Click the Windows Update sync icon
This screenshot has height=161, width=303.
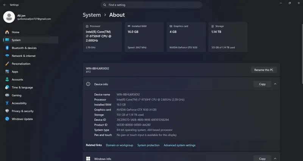[x=7, y=119]
